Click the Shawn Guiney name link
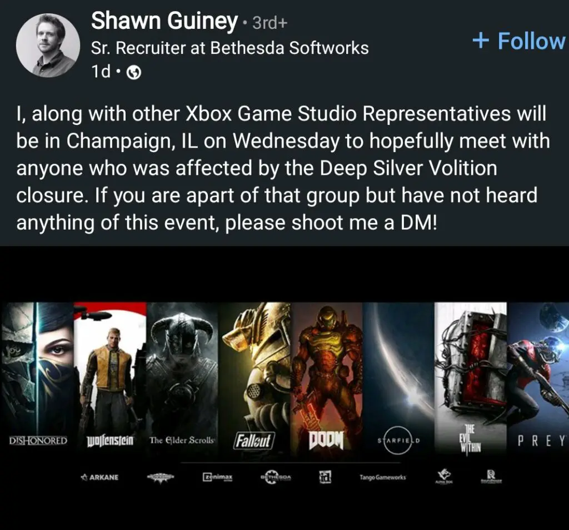 [x=164, y=21]
